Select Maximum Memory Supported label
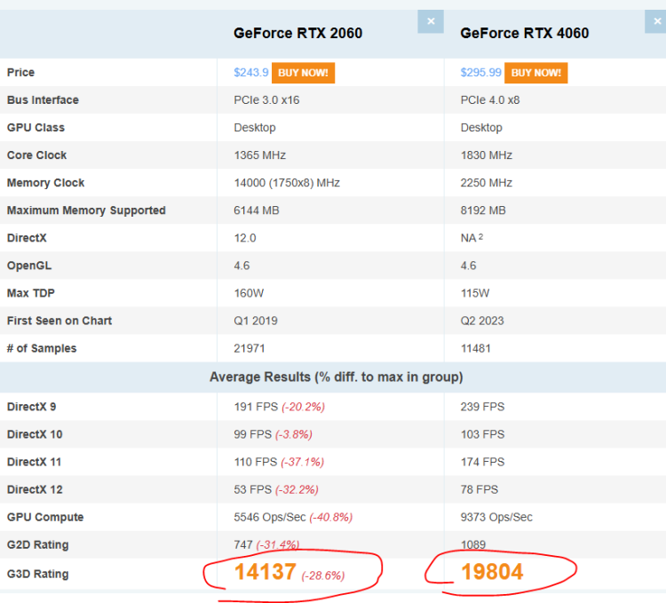This screenshot has width=666, height=603. [86, 210]
